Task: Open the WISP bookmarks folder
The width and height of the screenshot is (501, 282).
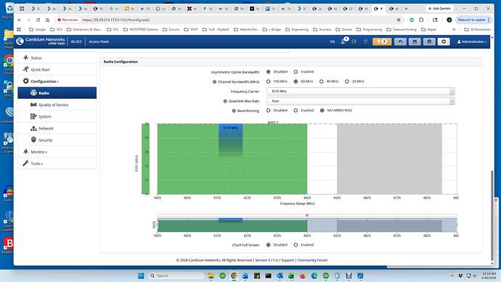Action: point(191,29)
